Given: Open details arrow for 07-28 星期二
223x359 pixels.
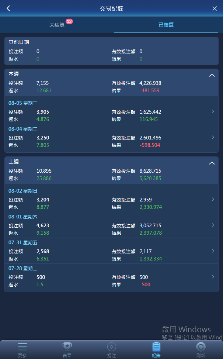Looking at the screenshot, I should pyautogui.click(x=213, y=277).
